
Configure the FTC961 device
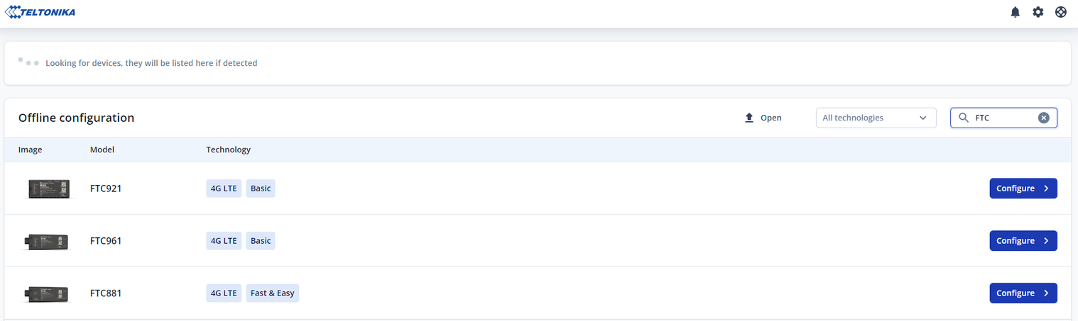1023,241
